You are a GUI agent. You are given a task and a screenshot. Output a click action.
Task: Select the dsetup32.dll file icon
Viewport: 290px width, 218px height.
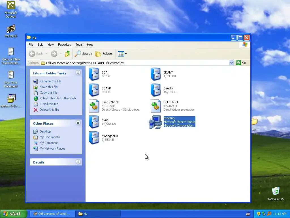(94, 106)
